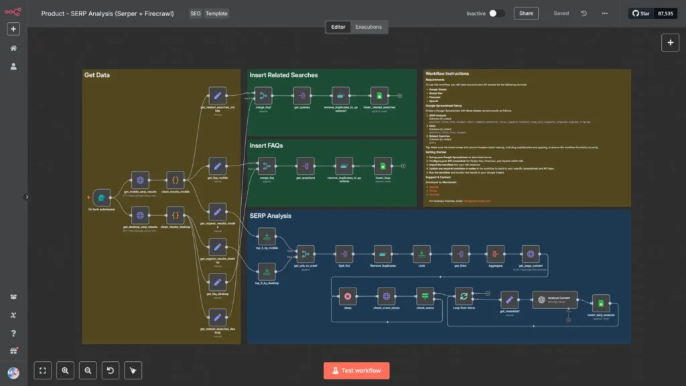
Task: Open workflow history clock icon
Action: (x=584, y=13)
